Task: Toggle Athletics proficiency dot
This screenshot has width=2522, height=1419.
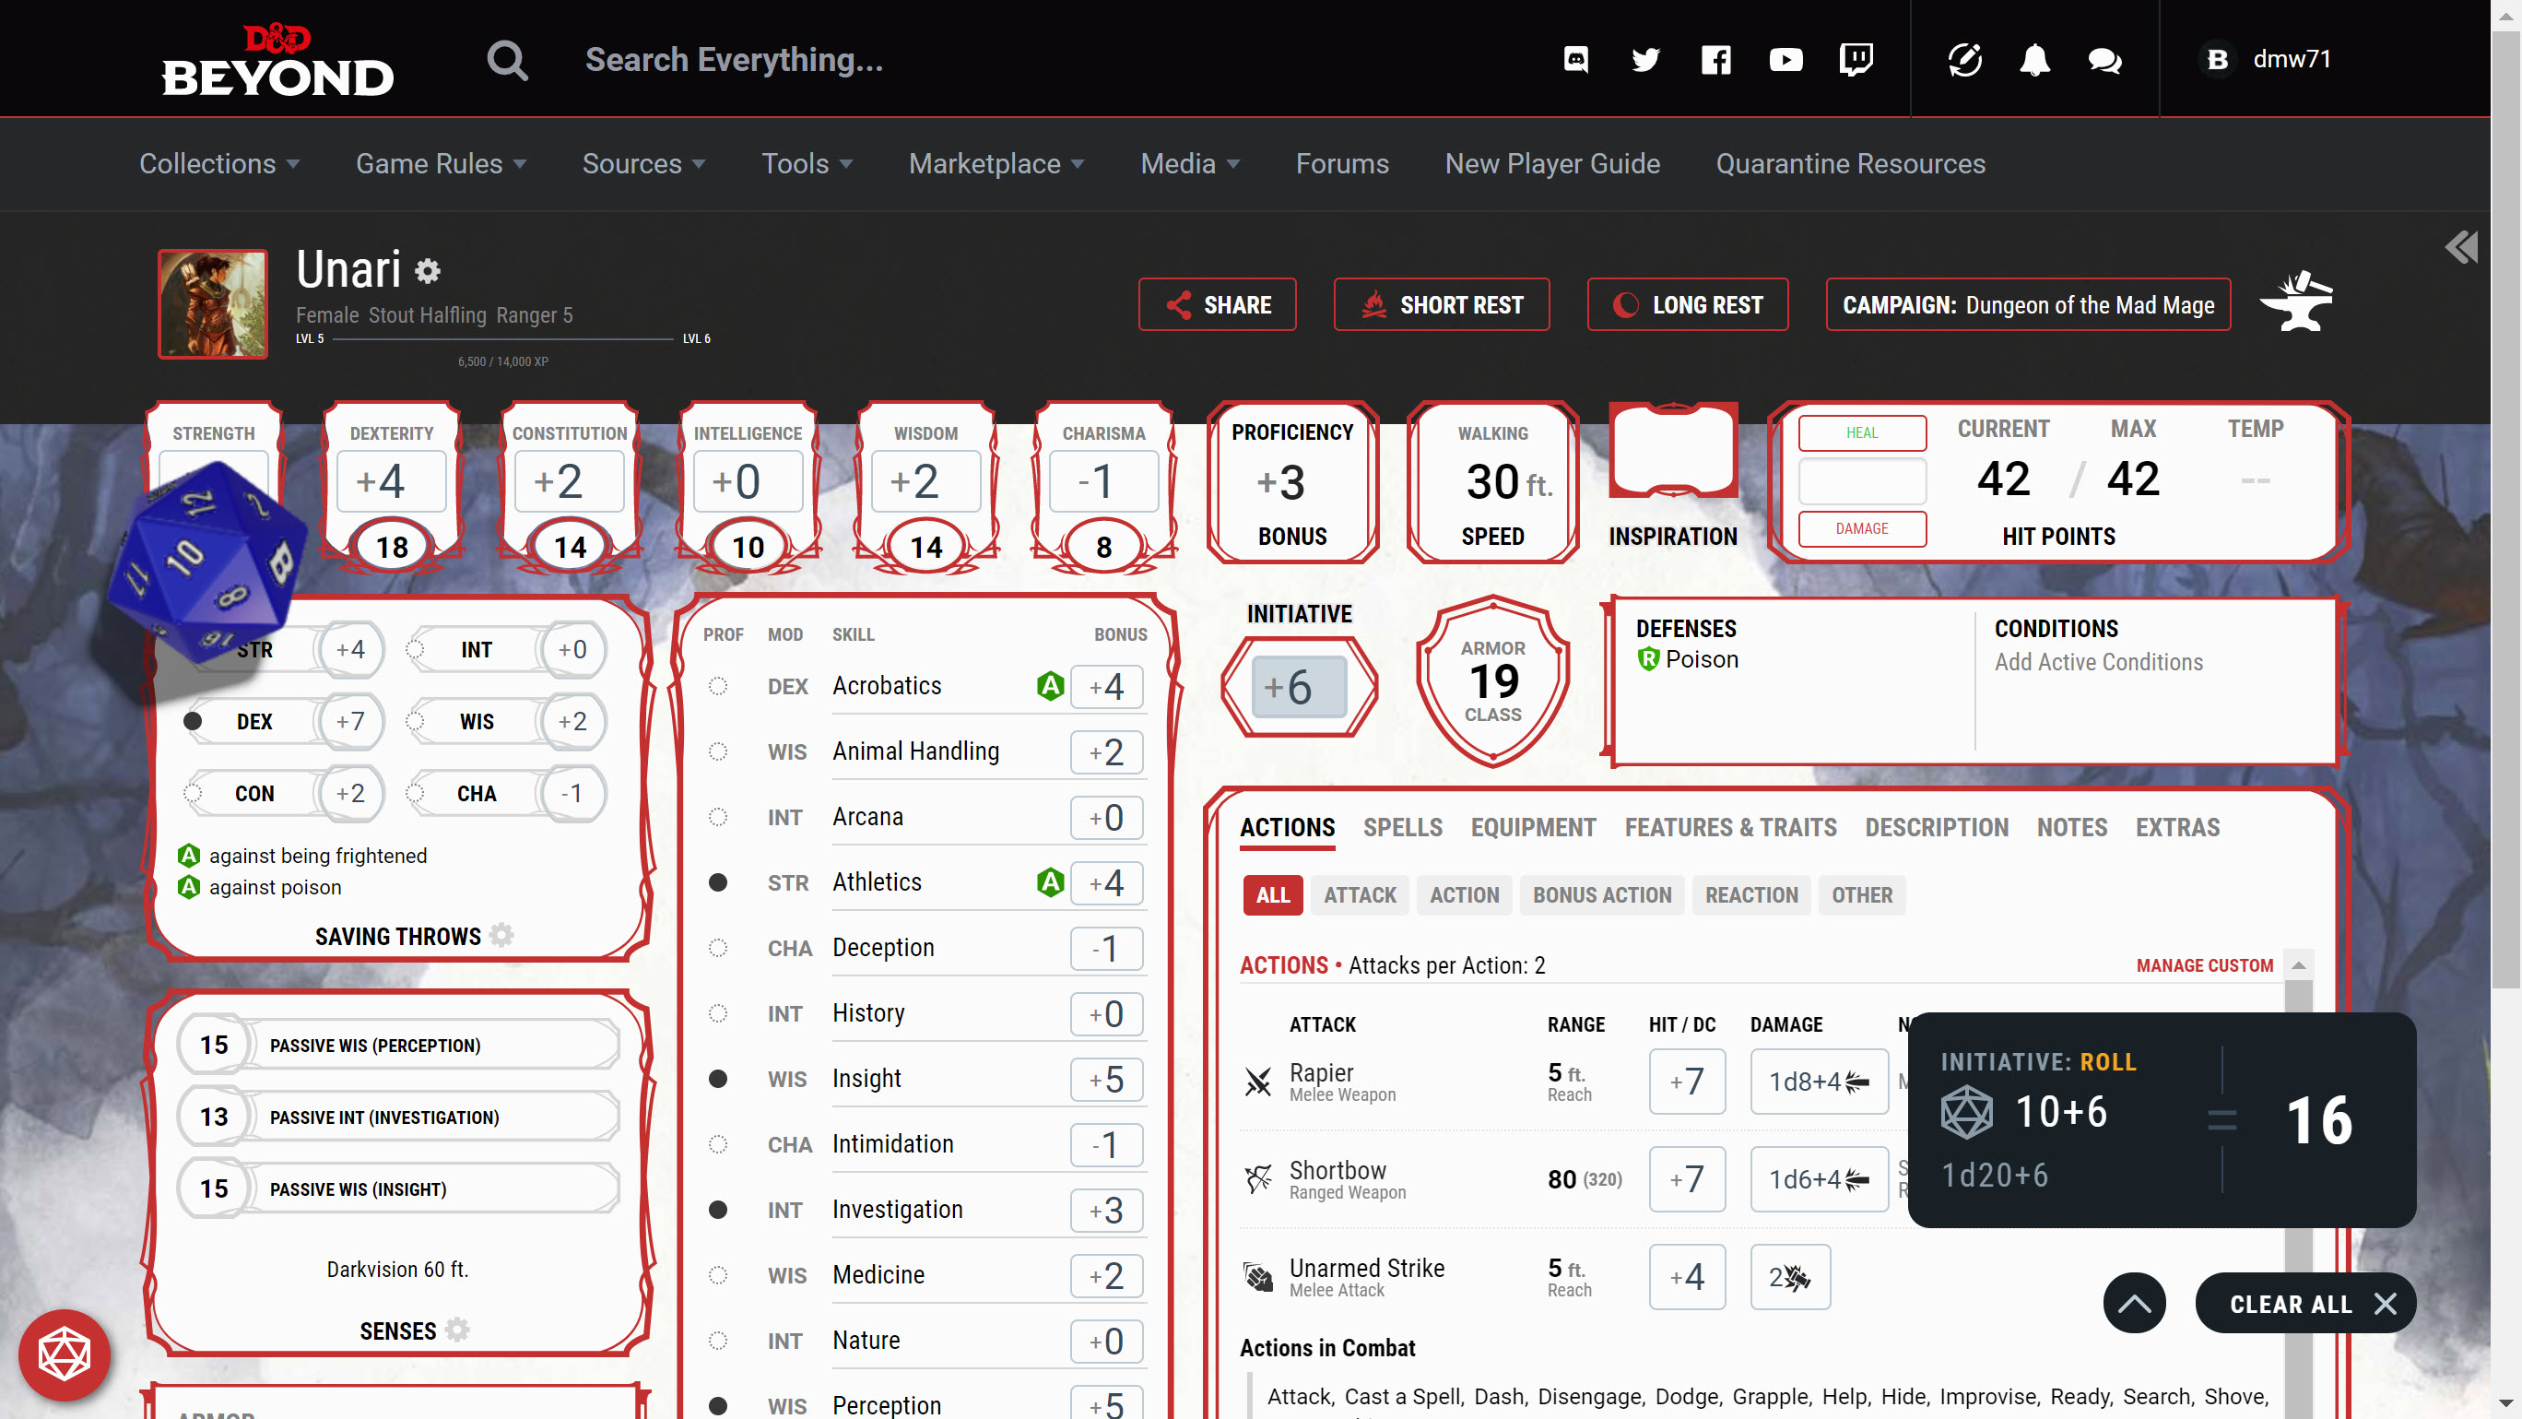Action: click(x=718, y=883)
